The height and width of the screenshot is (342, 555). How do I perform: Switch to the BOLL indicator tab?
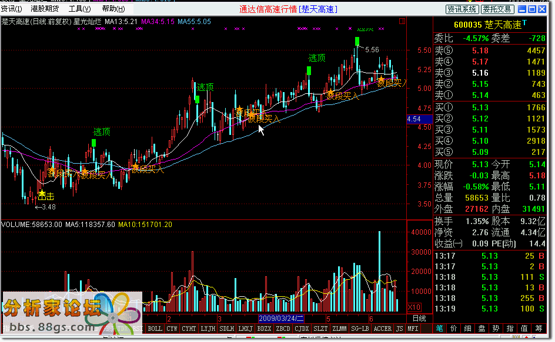pyautogui.click(x=155, y=329)
